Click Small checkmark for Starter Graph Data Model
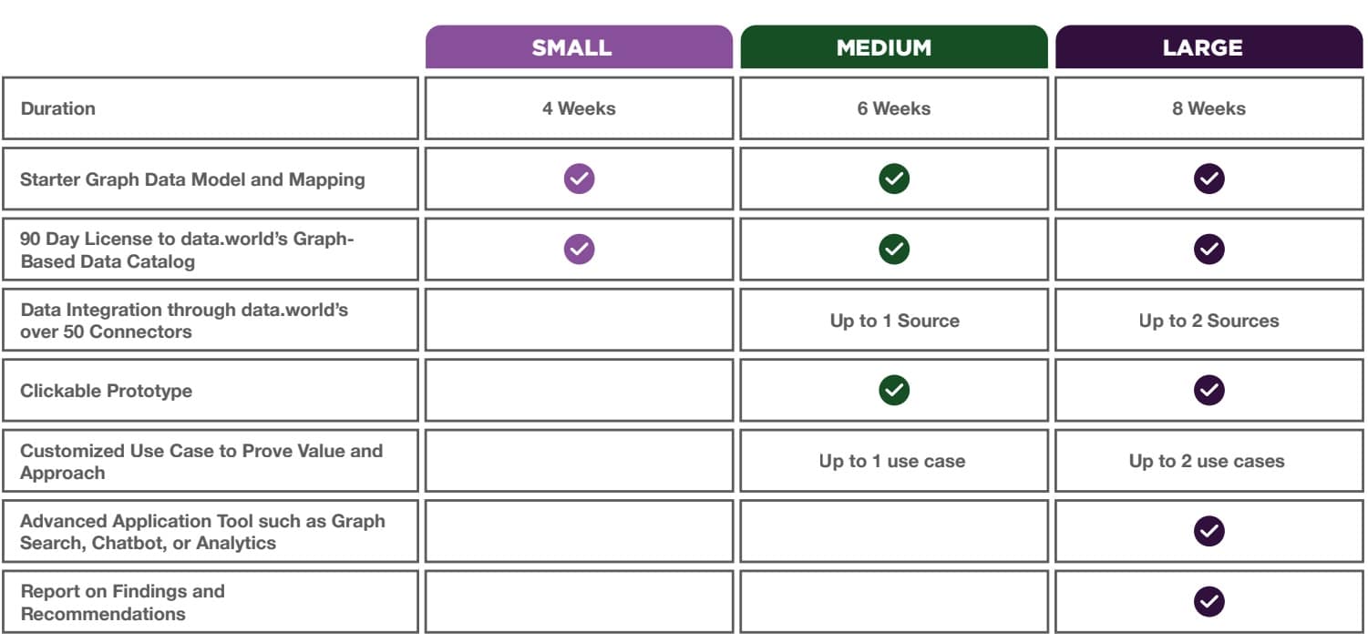The height and width of the screenshot is (643, 1368). click(579, 179)
